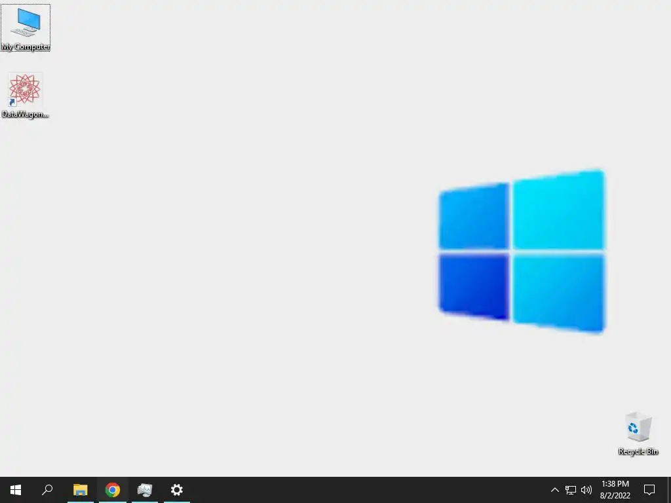Open taskbar search magnifier
Viewport: 671px width, 503px height.
pos(47,490)
